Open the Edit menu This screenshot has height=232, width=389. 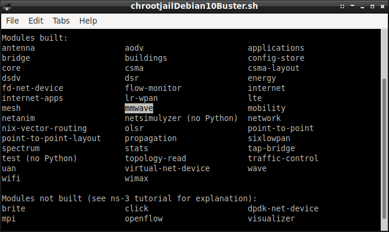coord(35,21)
